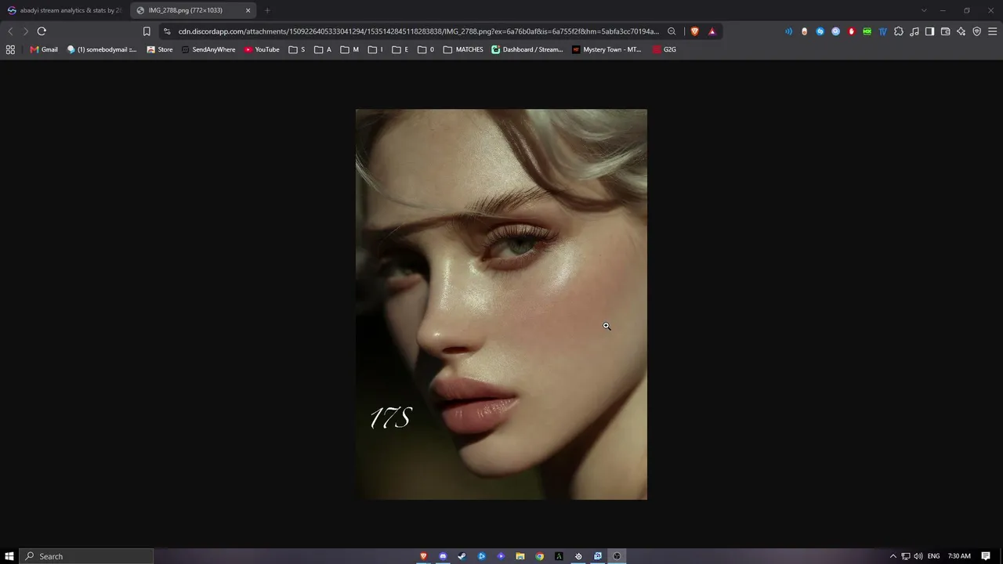Open Google Chrome from the taskbar
Image resolution: width=1003 pixels, height=564 pixels.
[x=540, y=556]
